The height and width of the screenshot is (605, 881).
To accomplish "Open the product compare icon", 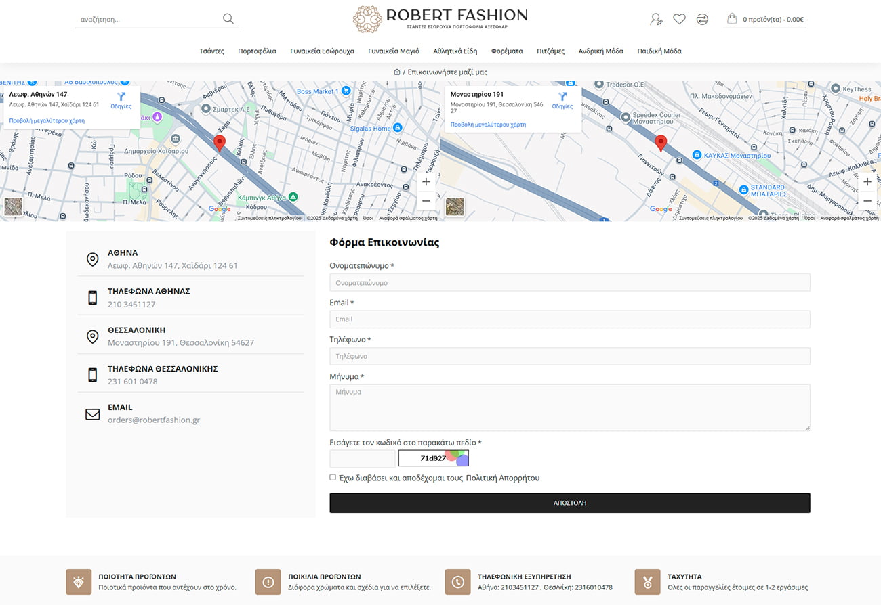I will click(x=702, y=19).
